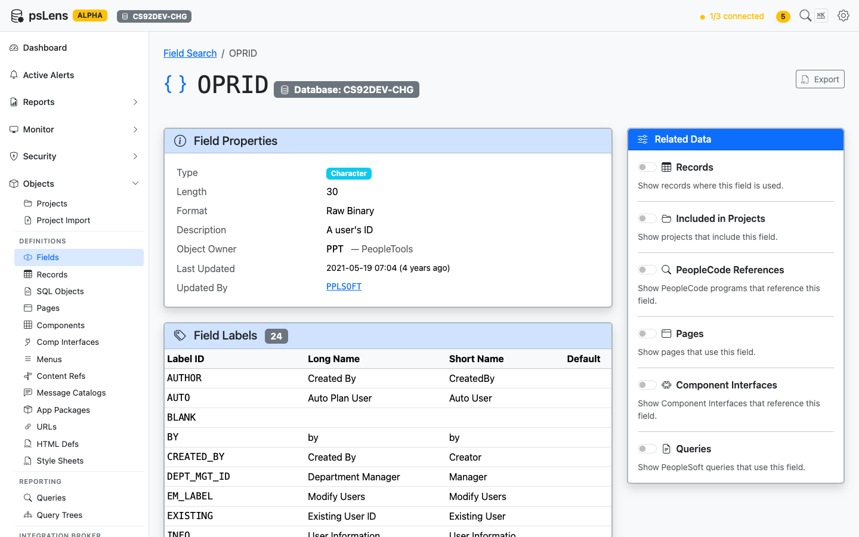
Task: Click the ALPHA badge
Action: coord(90,16)
